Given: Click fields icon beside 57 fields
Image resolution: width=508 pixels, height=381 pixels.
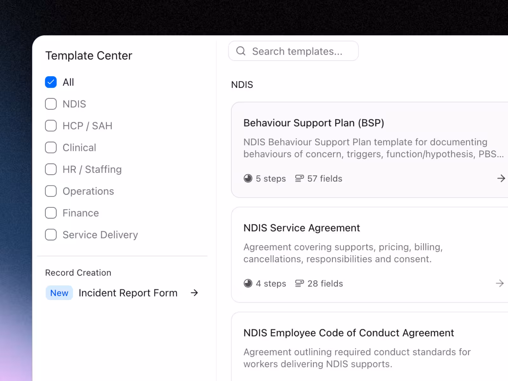Looking at the screenshot, I should click(299, 178).
